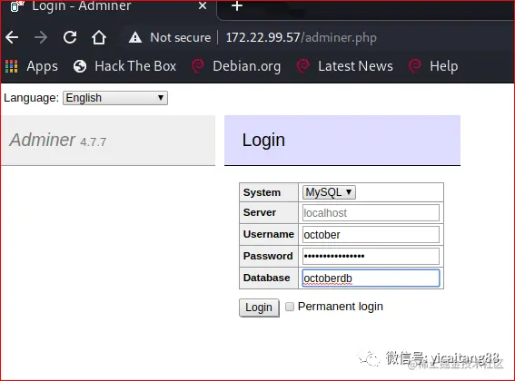The width and height of the screenshot is (515, 381).
Task: Click the Password label cell
Action: click(x=269, y=256)
